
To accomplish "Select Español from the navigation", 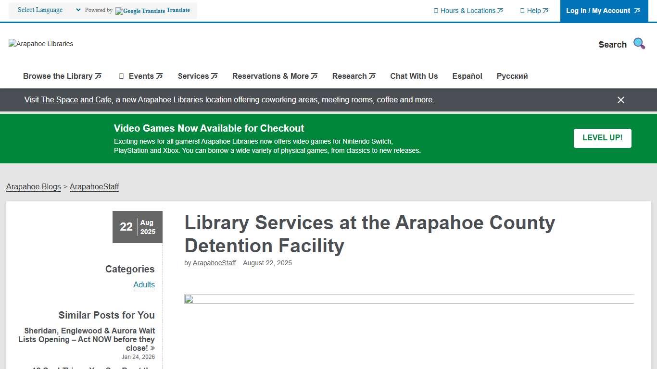I will (467, 76).
